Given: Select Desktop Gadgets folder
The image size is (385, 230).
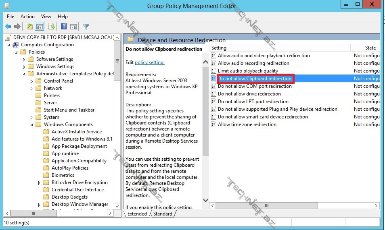Looking at the screenshot, I should (x=69, y=197).
